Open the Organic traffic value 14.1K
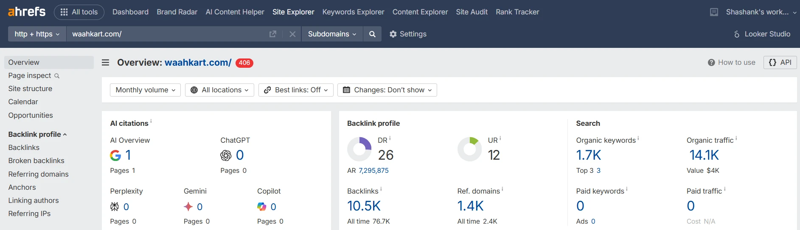 pos(704,155)
